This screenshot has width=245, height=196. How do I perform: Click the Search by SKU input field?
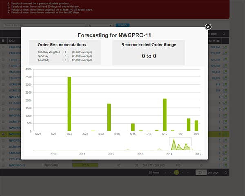(45, 25)
